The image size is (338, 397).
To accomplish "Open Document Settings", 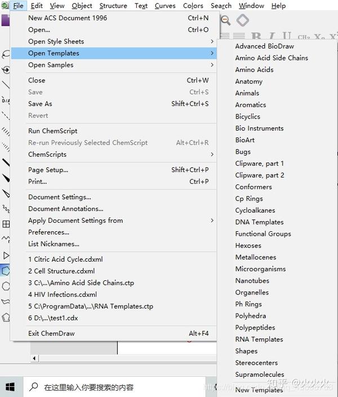I will [113, 197].
